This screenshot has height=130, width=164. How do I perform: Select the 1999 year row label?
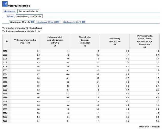(x=5, y=94)
